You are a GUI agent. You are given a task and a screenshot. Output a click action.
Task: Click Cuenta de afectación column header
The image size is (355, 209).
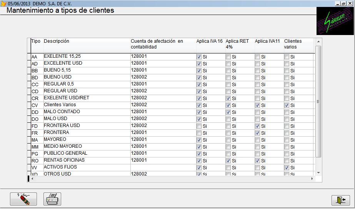pyautogui.click(x=163, y=45)
